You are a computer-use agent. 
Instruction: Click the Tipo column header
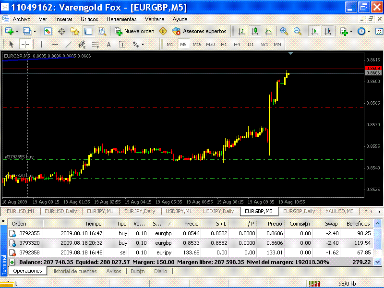point(117,224)
